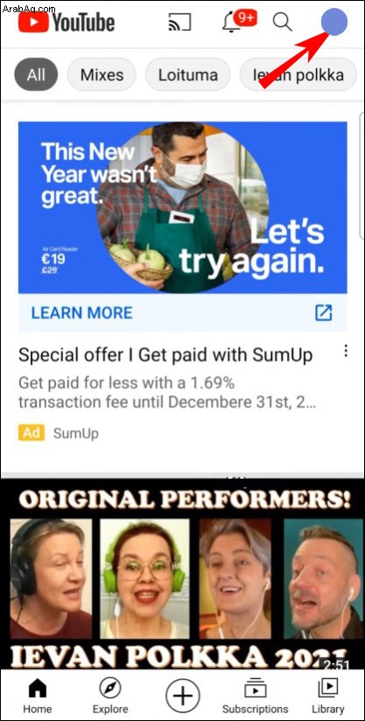Image resolution: width=365 pixels, height=721 pixels.
Task: Tap the create plus button
Action: pos(182,696)
